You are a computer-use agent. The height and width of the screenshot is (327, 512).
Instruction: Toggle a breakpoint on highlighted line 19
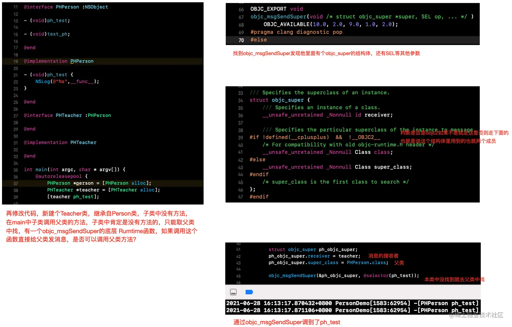click(16, 61)
